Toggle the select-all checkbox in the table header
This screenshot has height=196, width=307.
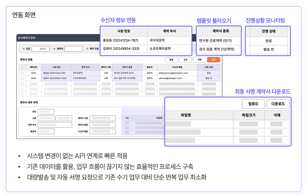[22, 67]
